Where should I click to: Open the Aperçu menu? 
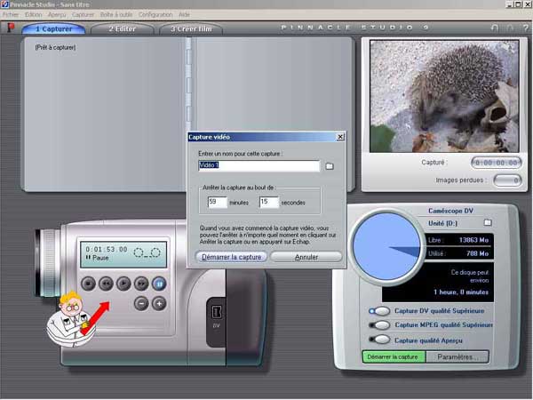57,14
